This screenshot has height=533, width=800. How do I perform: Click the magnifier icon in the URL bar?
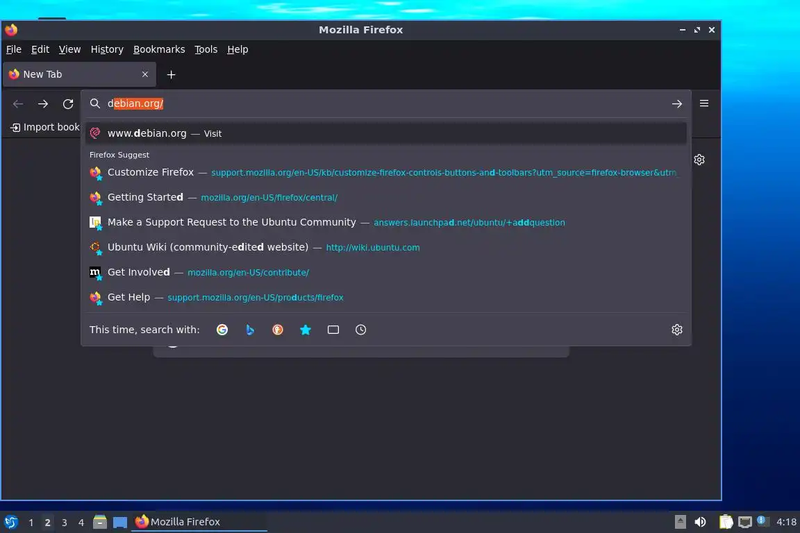coord(95,103)
